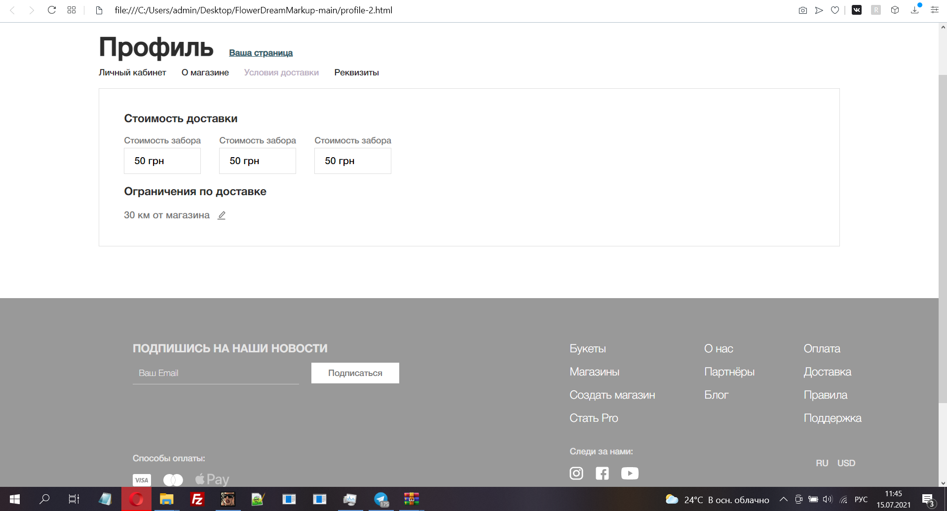The height and width of the screenshot is (511, 947).
Task: Open the О магазине tab
Action: pyautogui.click(x=205, y=72)
